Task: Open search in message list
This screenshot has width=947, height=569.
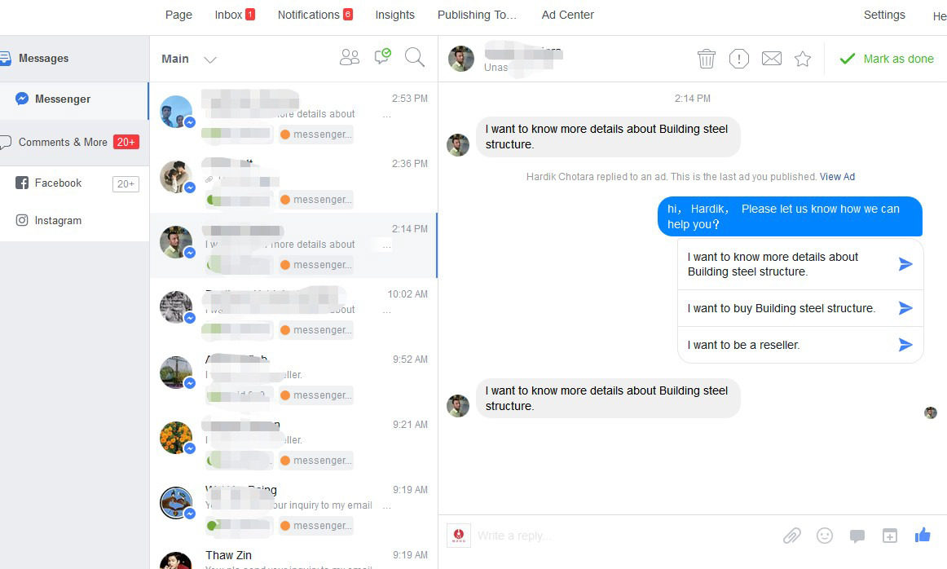Action: (x=414, y=57)
